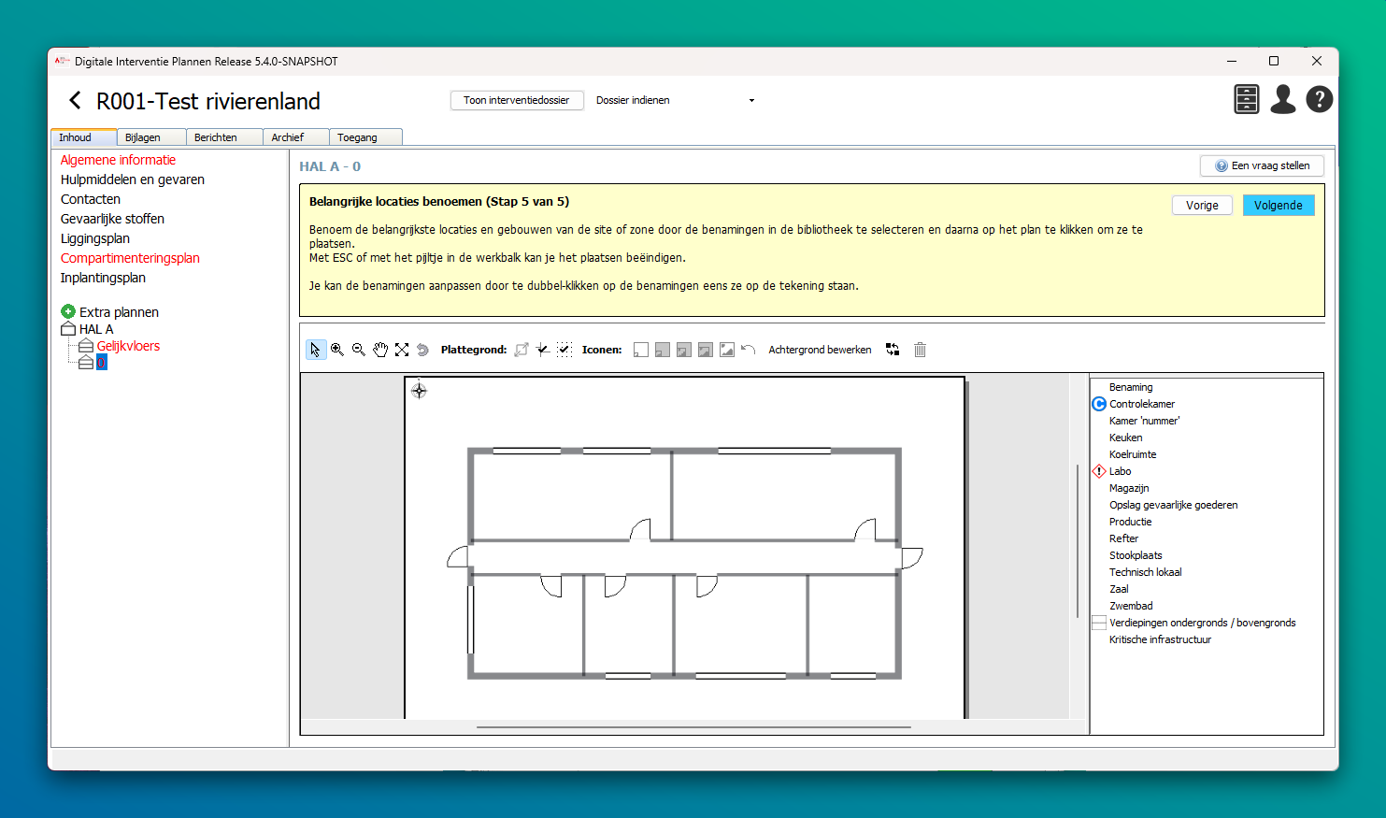Close the Digitale Interventie Plannen window
Image resolution: width=1386 pixels, height=818 pixels.
pyautogui.click(x=1316, y=61)
